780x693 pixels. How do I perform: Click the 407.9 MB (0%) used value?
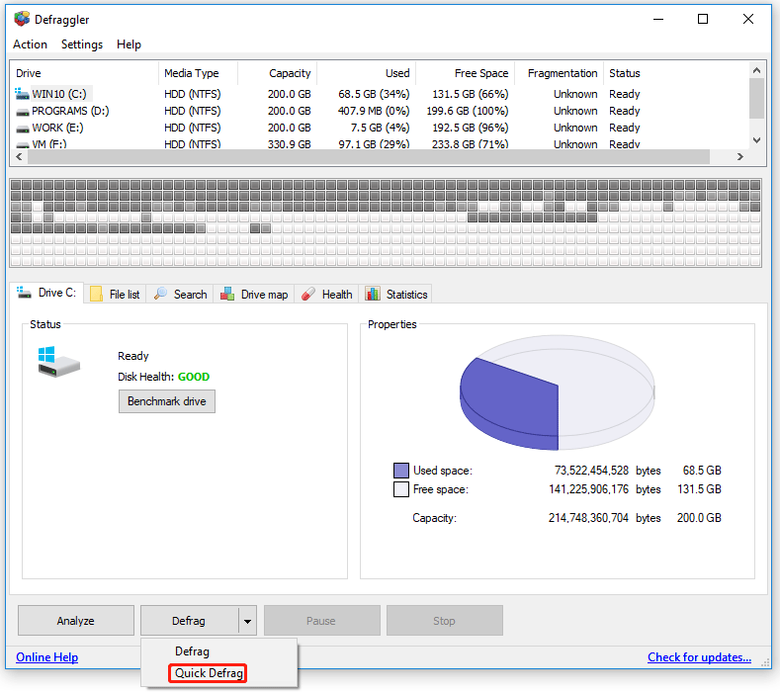pos(374,111)
